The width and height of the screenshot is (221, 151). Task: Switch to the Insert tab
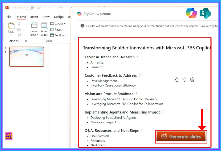(x=34, y=17)
